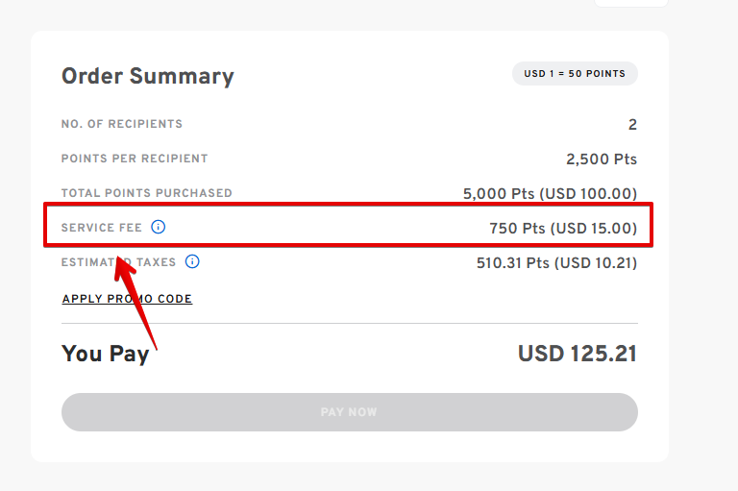738x491 pixels.
Task: Click the Service Fee label text
Action: click(x=101, y=228)
